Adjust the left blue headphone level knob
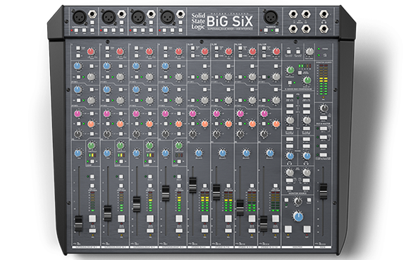The height and width of the screenshot is (260, 406). (x=290, y=156)
